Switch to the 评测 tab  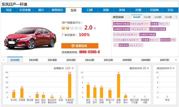pos(138,10)
